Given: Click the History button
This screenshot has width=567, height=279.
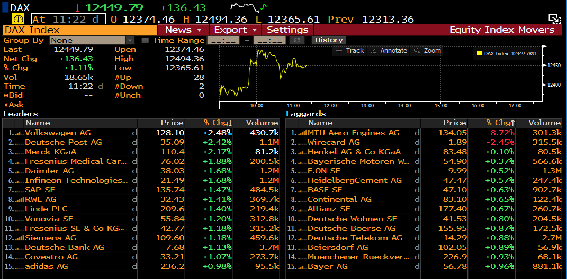Looking at the screenshot, I should coord(329,40).
